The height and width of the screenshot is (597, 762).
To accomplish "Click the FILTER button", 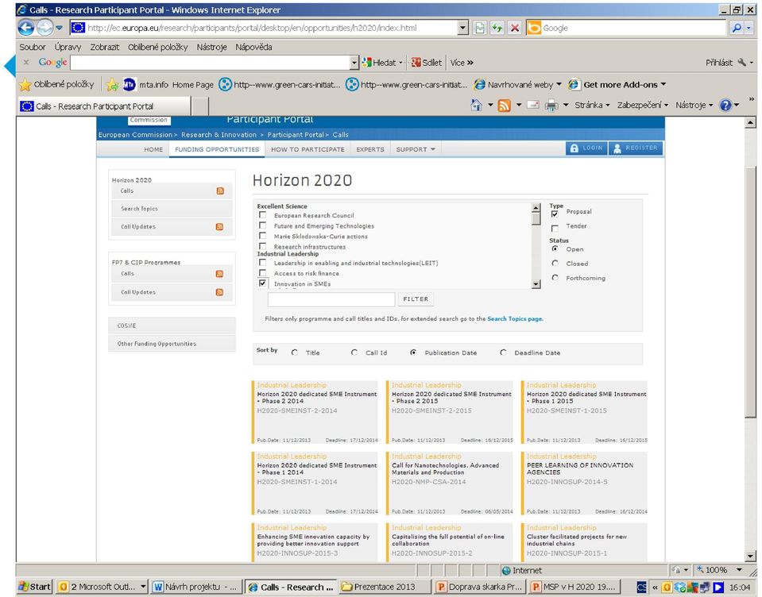I will pyautogui.click(x=416, y=299).
